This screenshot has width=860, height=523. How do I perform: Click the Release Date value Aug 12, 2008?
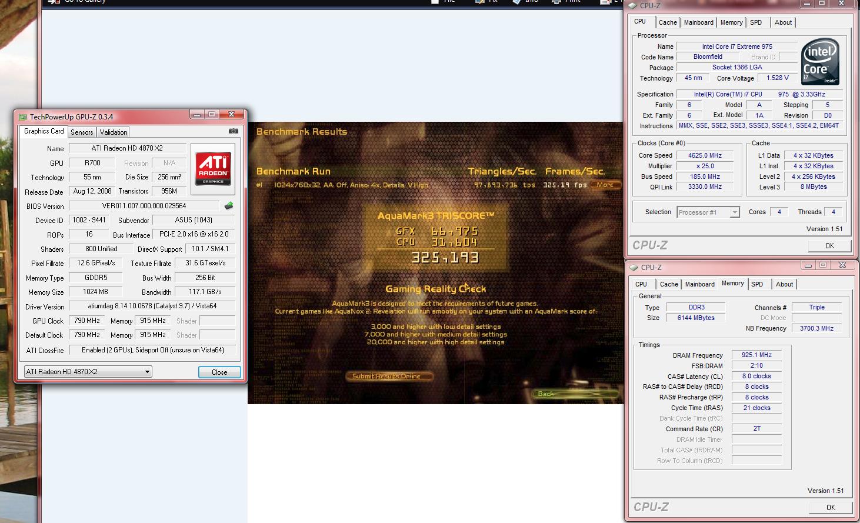click(92, 191)
